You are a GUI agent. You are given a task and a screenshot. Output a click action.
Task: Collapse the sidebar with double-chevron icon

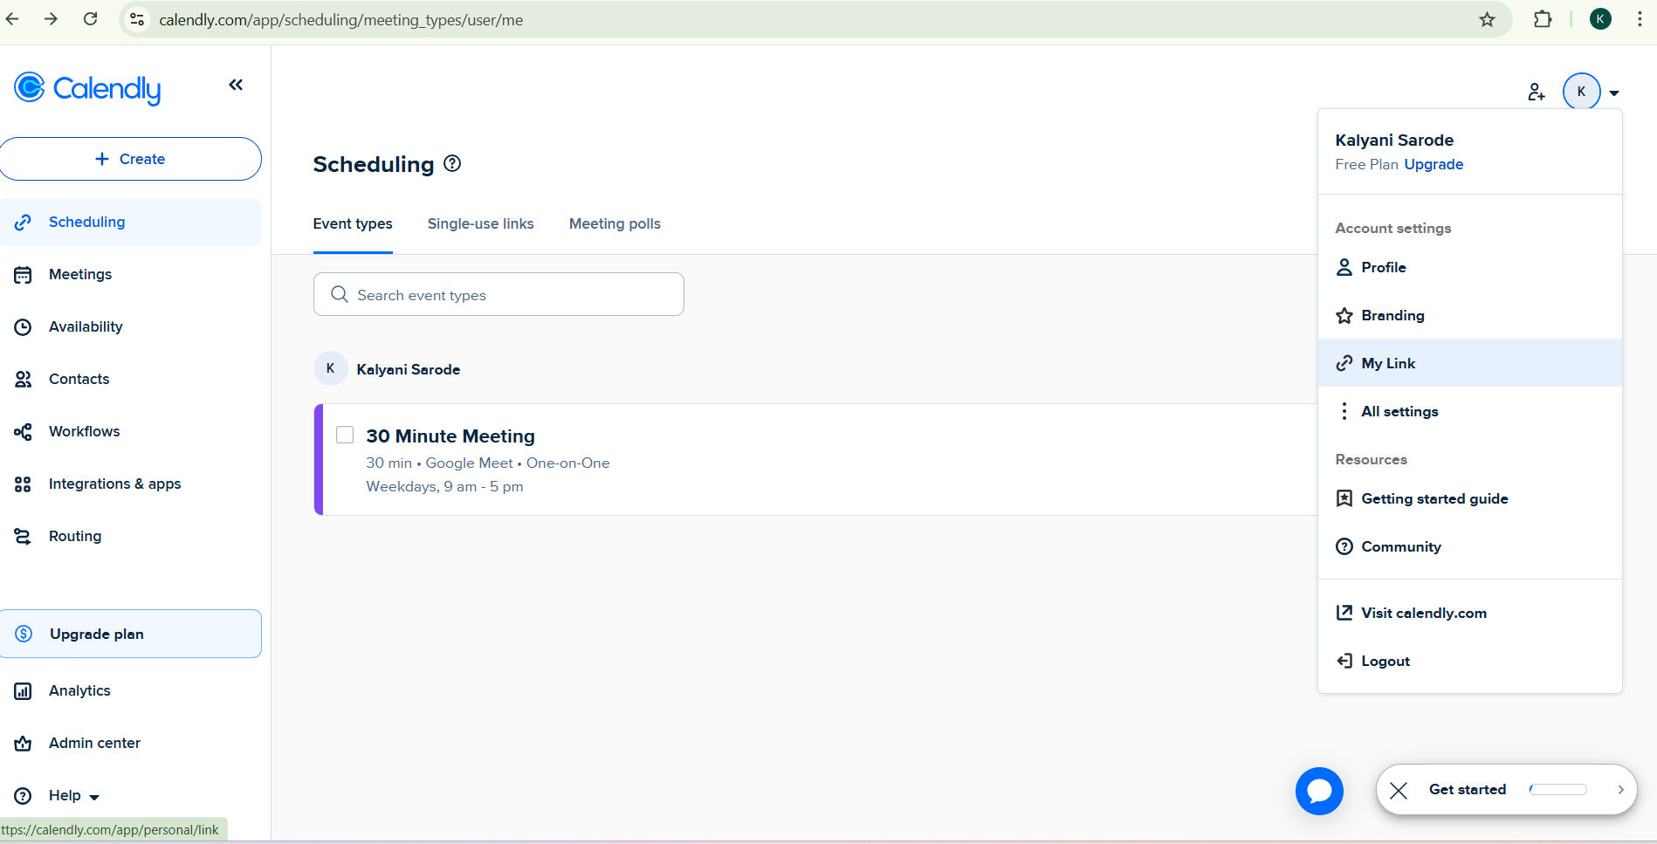[x=236, y=85]
